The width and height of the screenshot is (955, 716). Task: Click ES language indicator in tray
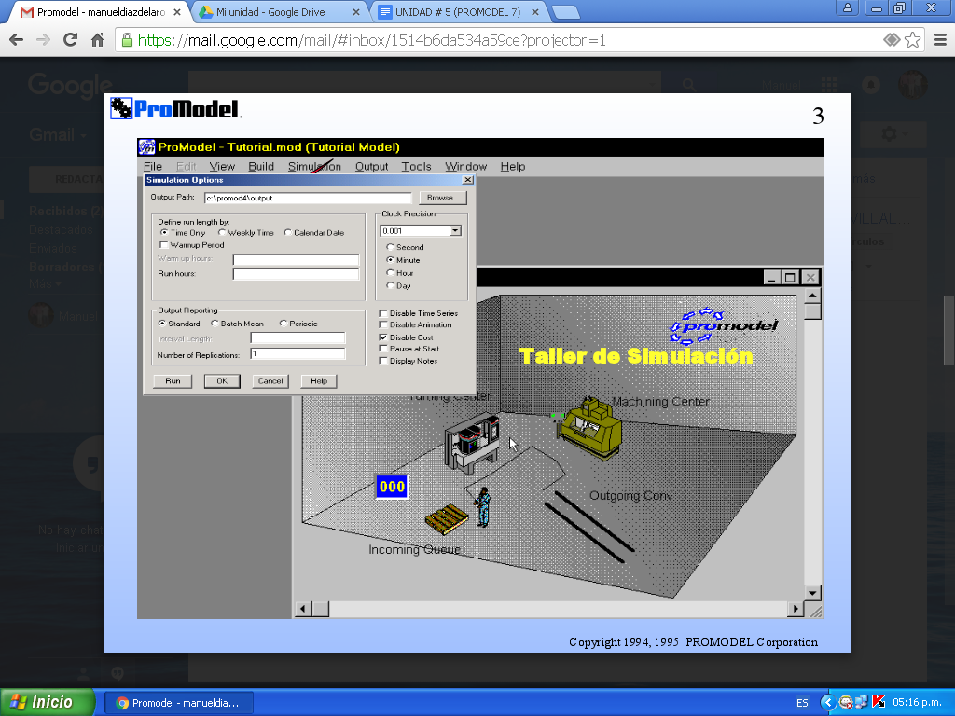(802, 703)
